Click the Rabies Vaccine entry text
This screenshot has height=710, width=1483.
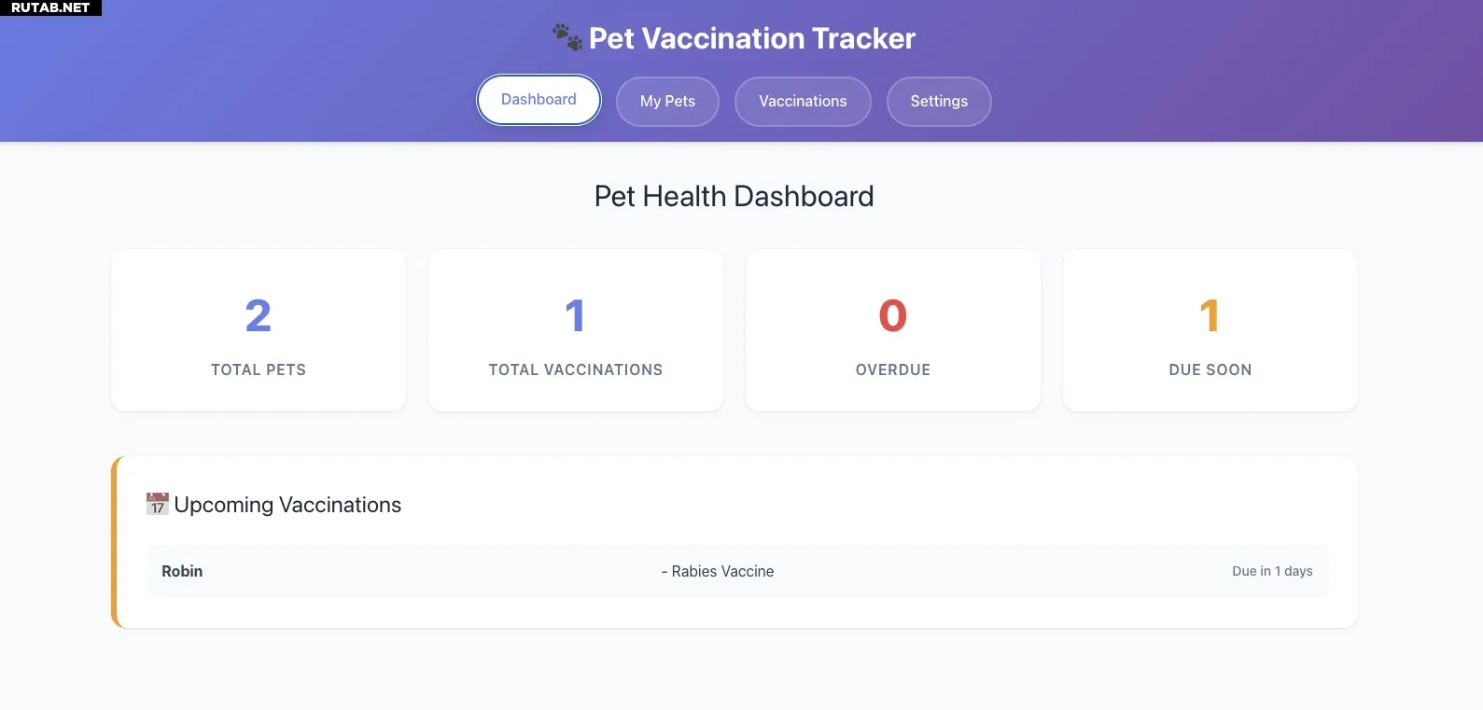tap(722, 571)
